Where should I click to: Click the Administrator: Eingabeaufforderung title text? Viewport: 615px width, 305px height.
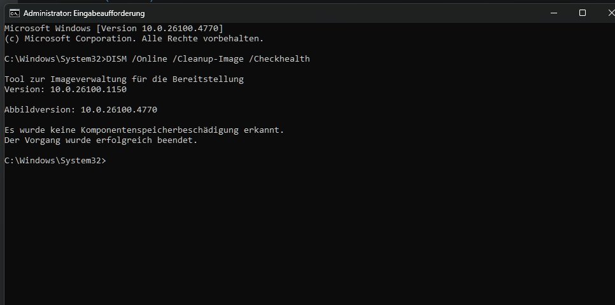84,13
